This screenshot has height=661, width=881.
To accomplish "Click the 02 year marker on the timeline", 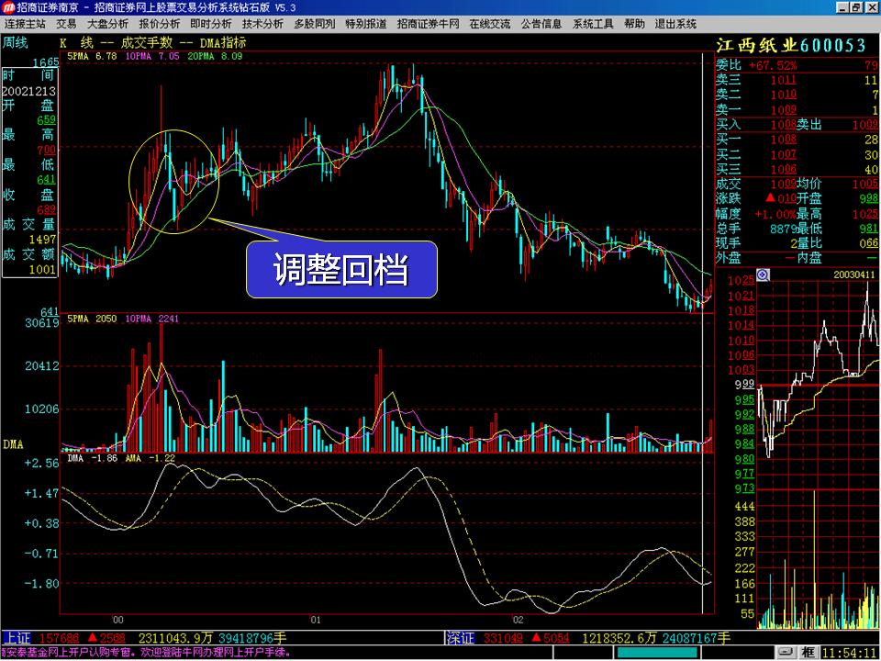I will click(518, 622).
